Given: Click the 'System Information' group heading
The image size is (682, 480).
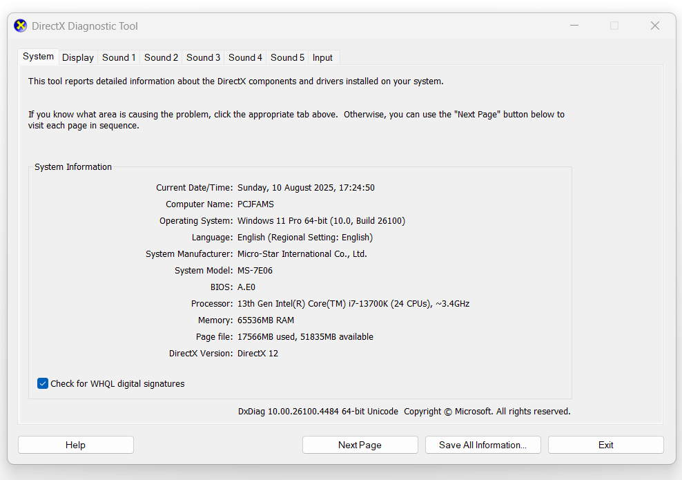Looking at the screenshot, I should tap(73, 166).
